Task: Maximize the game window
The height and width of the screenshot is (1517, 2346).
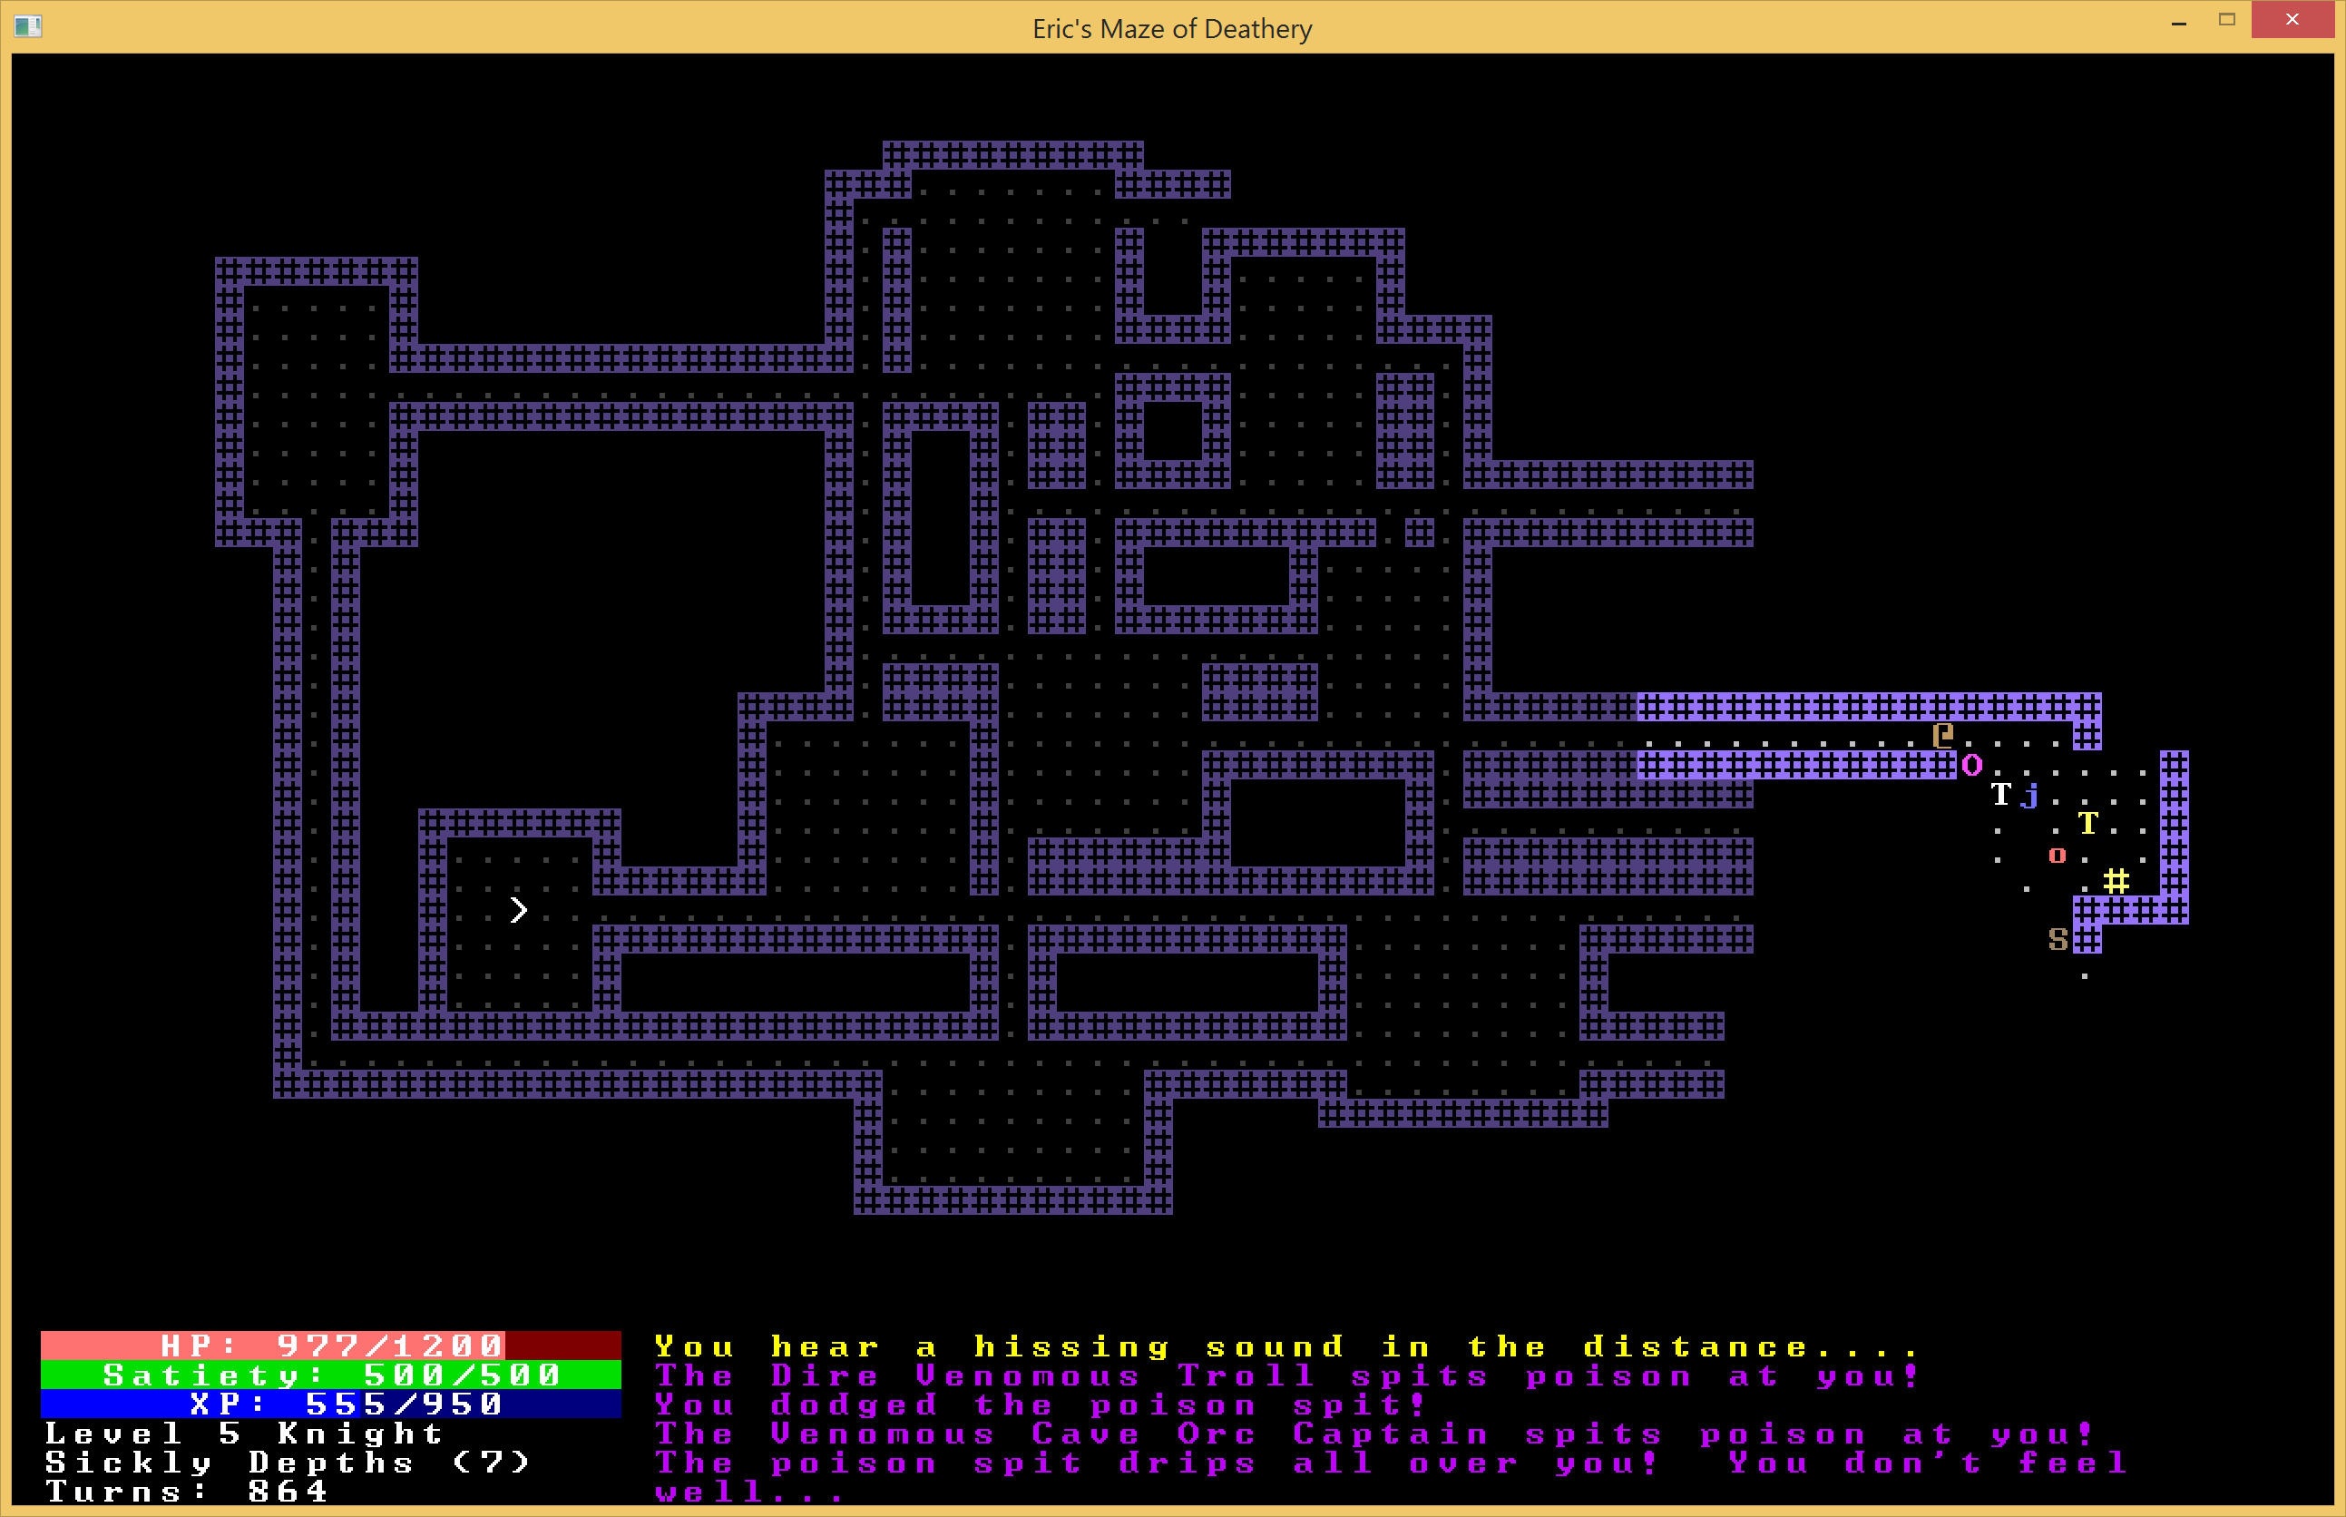Action: 2227,20
